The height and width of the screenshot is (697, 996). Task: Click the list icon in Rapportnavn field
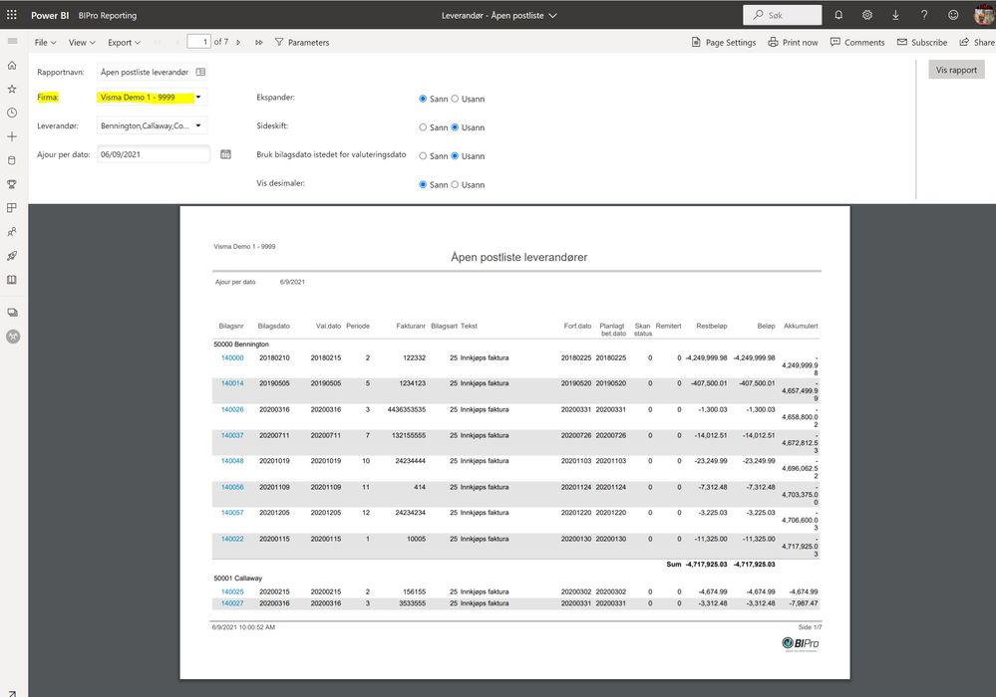[200, 72]
